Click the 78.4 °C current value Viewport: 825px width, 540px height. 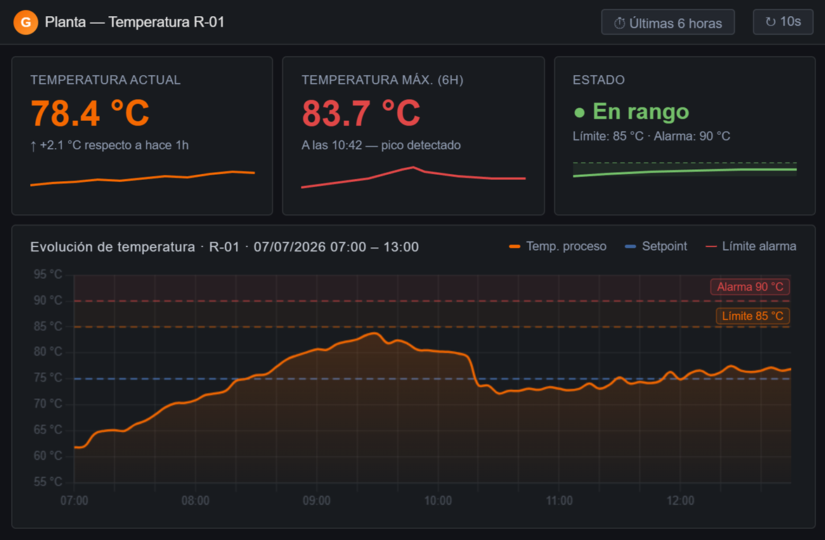click(x=90, y=113)
